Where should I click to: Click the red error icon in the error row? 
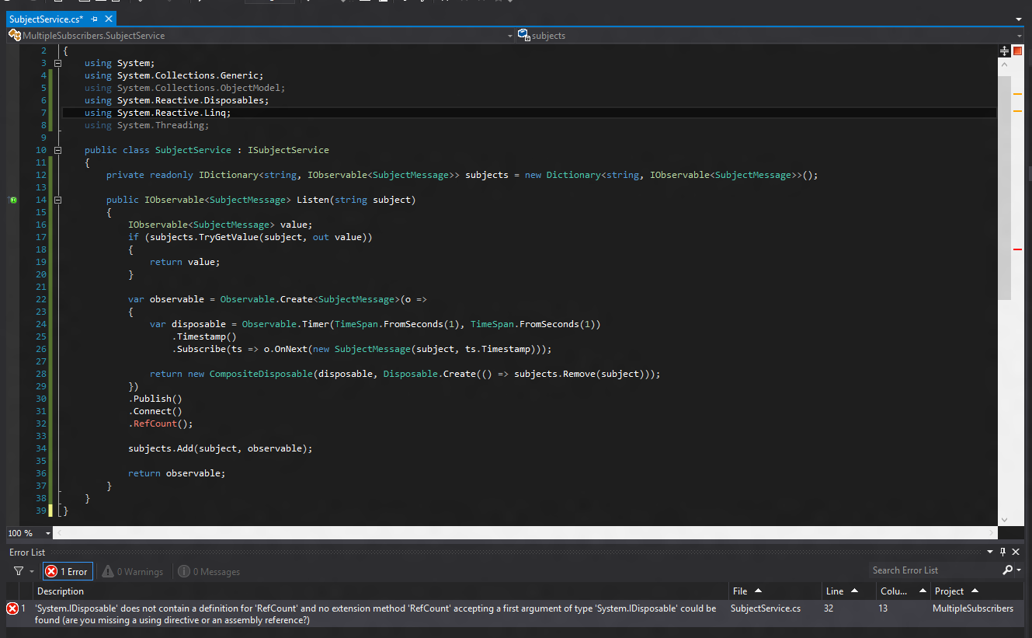tap(12, 608)
